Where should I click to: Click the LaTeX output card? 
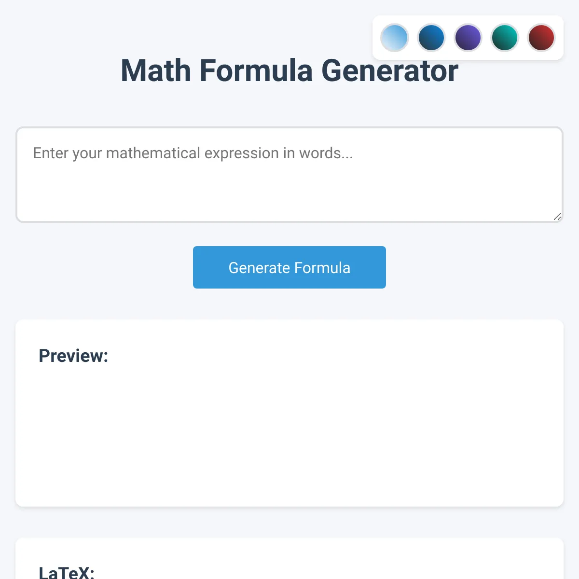(289, 558)
